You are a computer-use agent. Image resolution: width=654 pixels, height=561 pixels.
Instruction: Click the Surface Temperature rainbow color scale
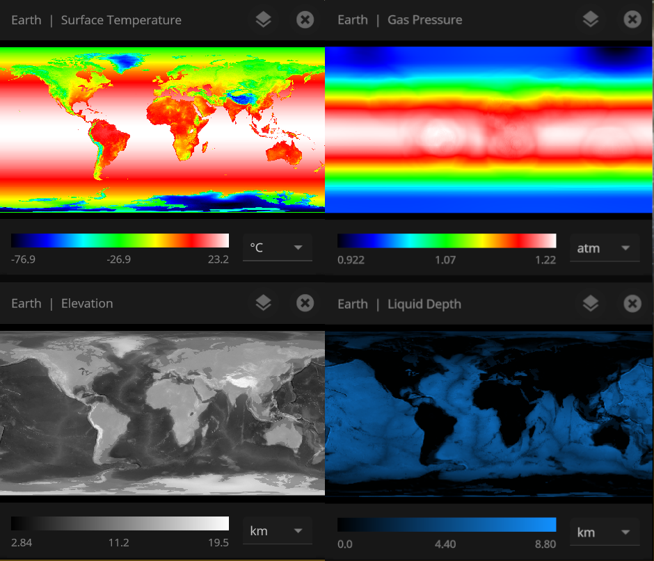coord(120,241)
